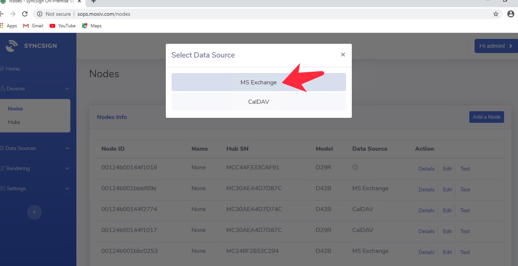This screenshot has width=518, height=266.
Task: Choose CalDAV as data source
Action: click(x=258, y=101)
